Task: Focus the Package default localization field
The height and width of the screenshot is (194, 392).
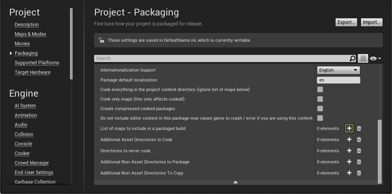Action: (x=338, y=80)
